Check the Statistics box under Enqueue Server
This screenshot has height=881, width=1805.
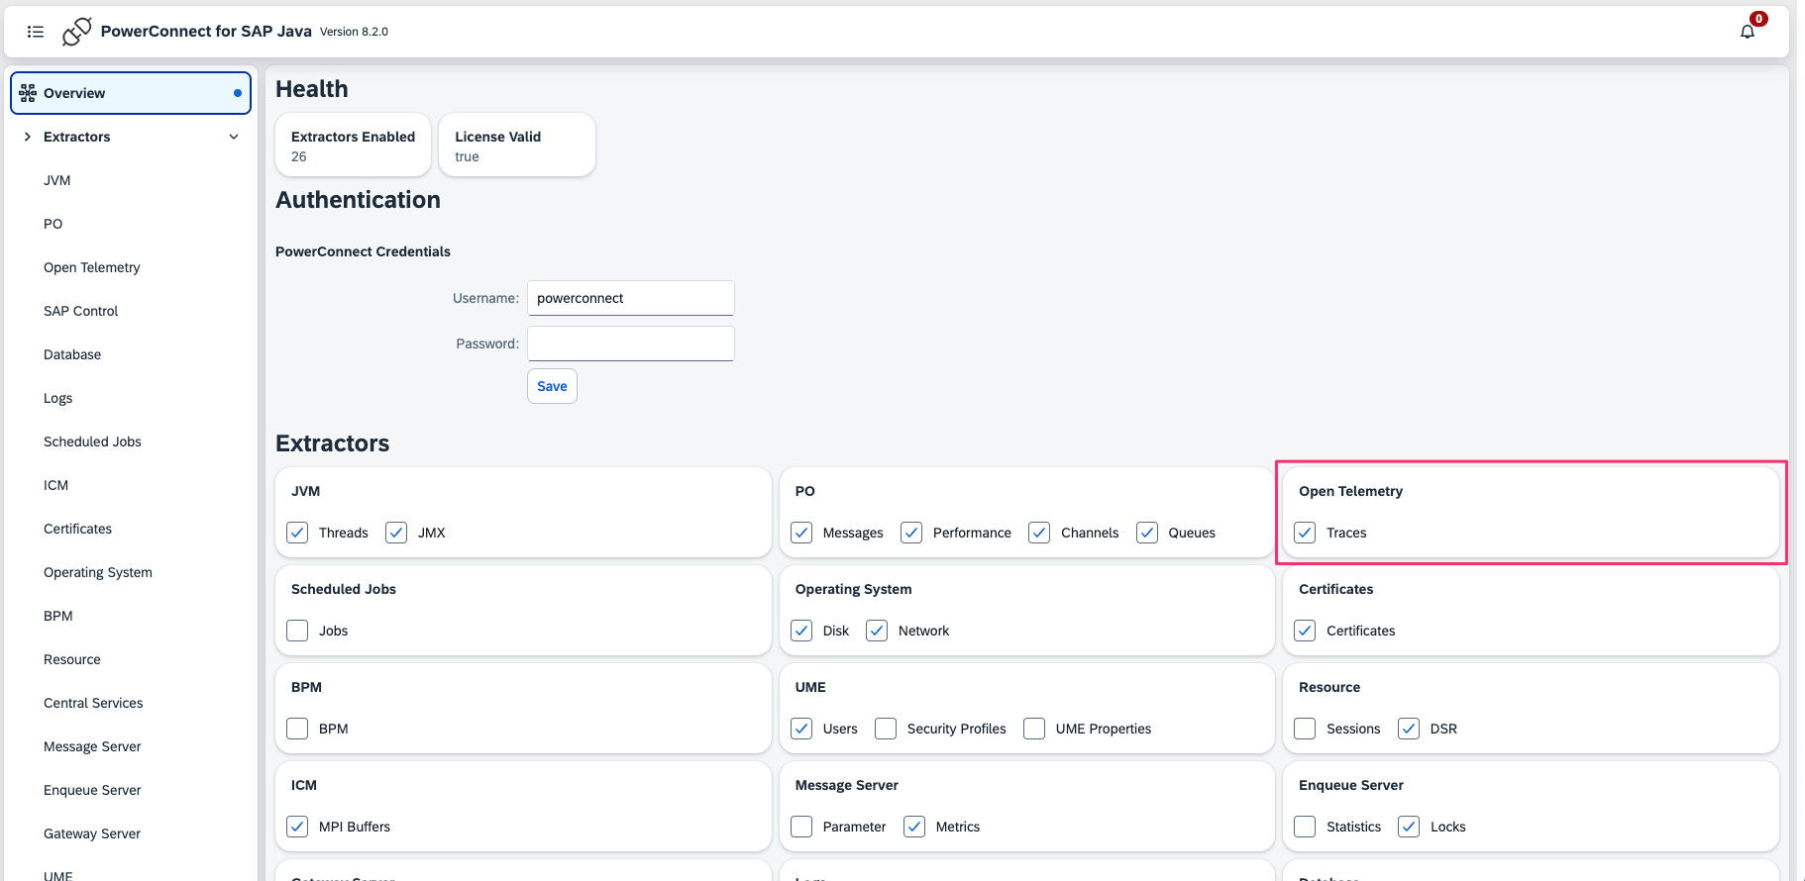[x=1305, y=827]
